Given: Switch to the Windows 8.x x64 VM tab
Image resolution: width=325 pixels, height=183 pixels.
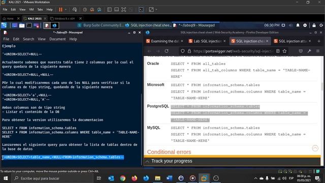Looking at the screenshot, I should pyautogui.click(x=64, y=18).
